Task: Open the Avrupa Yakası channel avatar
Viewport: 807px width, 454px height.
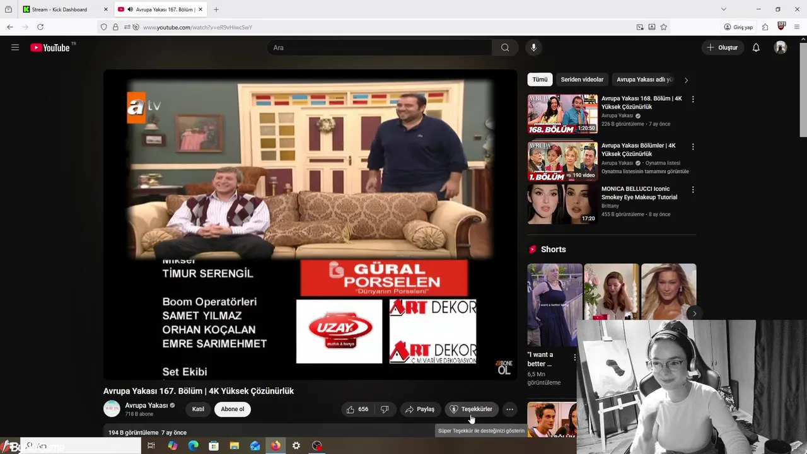Action: click(x=112, y=409)
